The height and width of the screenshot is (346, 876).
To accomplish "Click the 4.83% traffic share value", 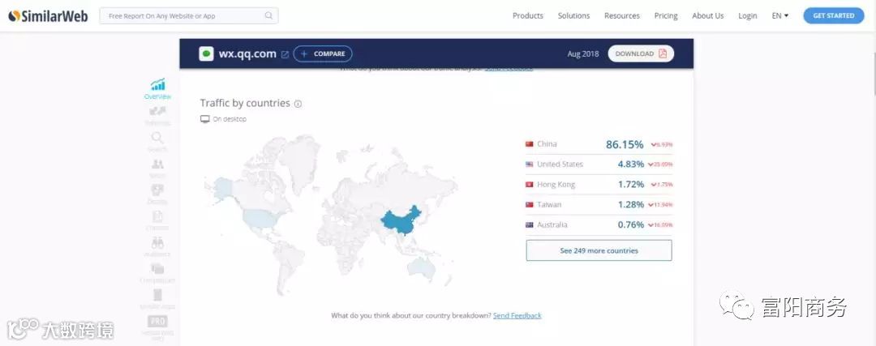I will pyautogui.click(x=631, y=164).
